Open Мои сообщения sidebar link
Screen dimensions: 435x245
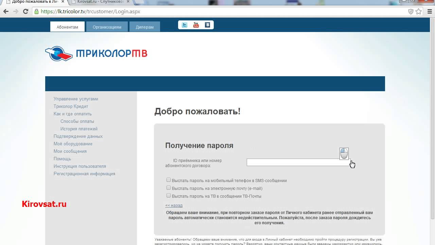(x=70, y=151)
